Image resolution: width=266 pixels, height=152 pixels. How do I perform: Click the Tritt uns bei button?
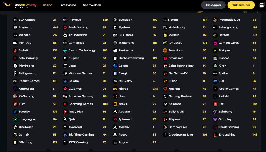coord(241,5)
